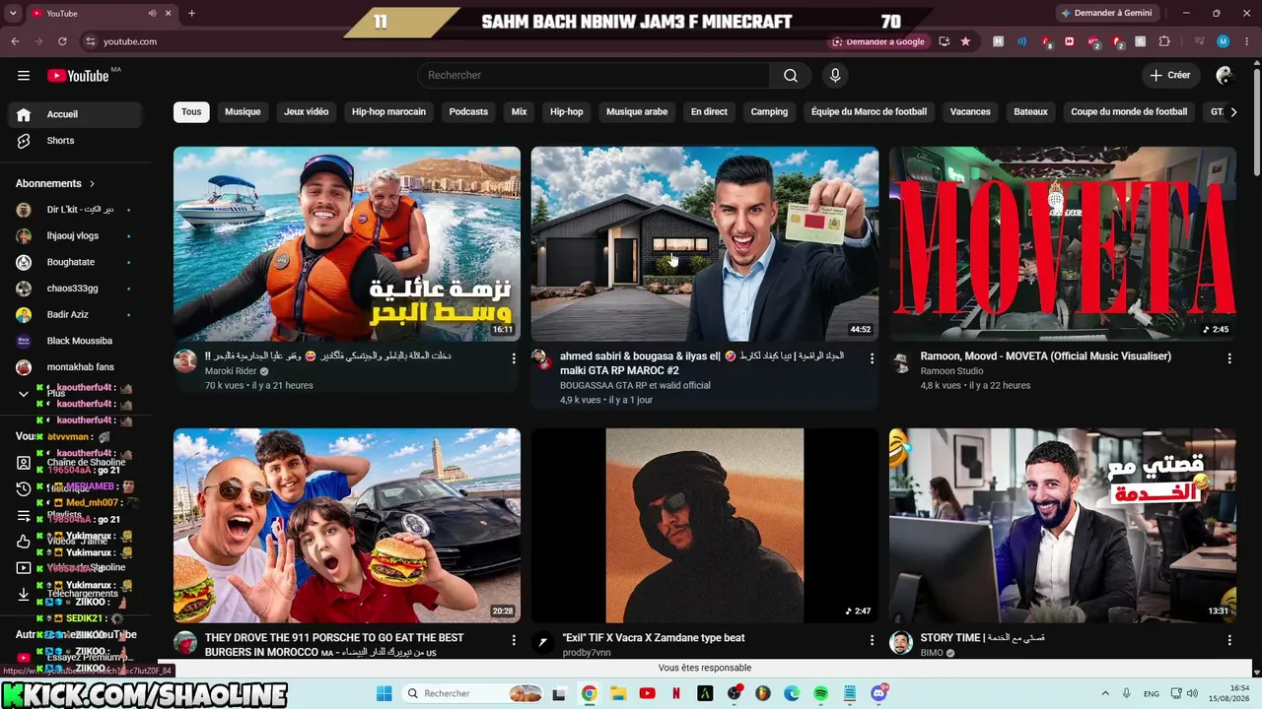Viewport: 1262px width, 709px height.
Task: Mute the YouTube tab audio icon
Action: pyautogui.click(x=152, y=13)
